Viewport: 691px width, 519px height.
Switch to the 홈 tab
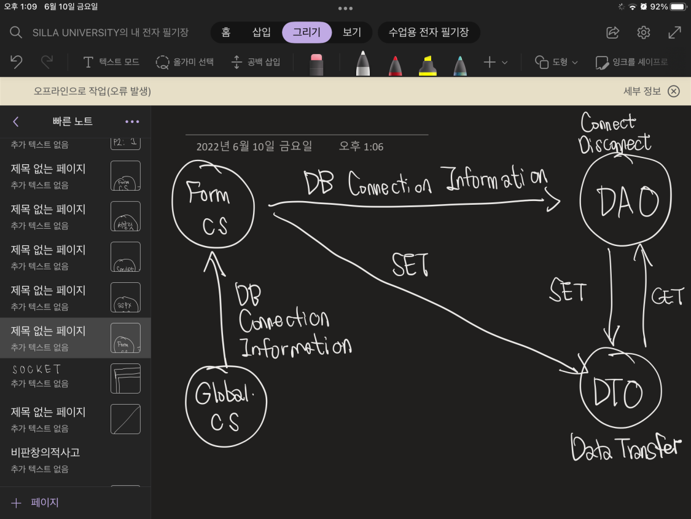coord(226,32)
